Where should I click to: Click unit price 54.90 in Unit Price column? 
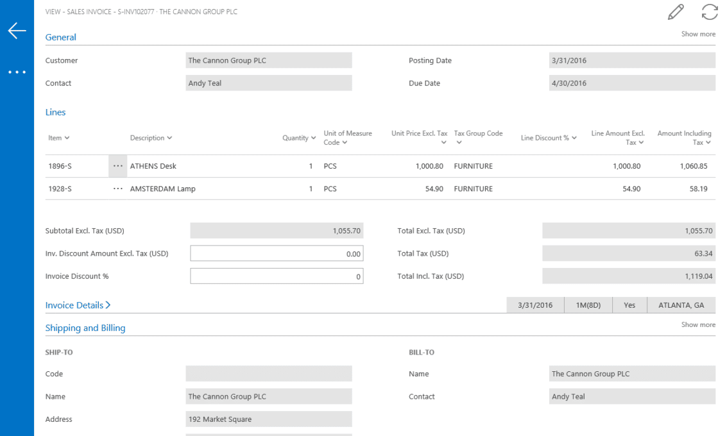pyautogui.click(x=434, y=189)
